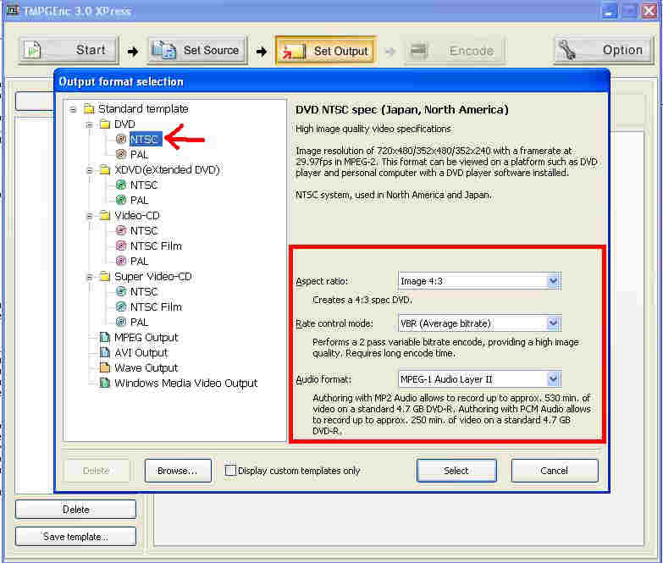Screen dimensions: 663x563
Task: Open the Rate control mode dropdown
Action: click(553, 323)
